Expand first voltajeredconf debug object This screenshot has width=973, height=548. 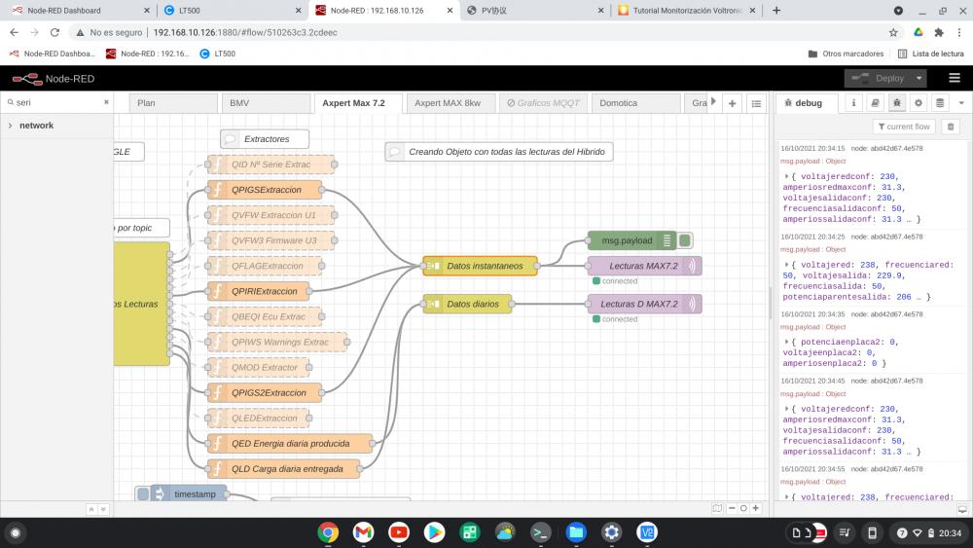tap(786, 176)
